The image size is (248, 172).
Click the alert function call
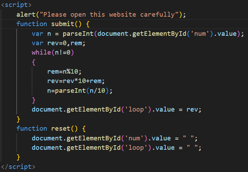coord(26,15)
